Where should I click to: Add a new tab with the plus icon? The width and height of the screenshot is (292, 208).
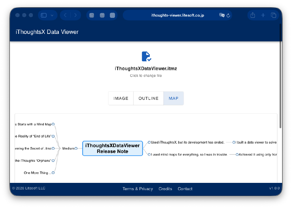coord(263,15)
